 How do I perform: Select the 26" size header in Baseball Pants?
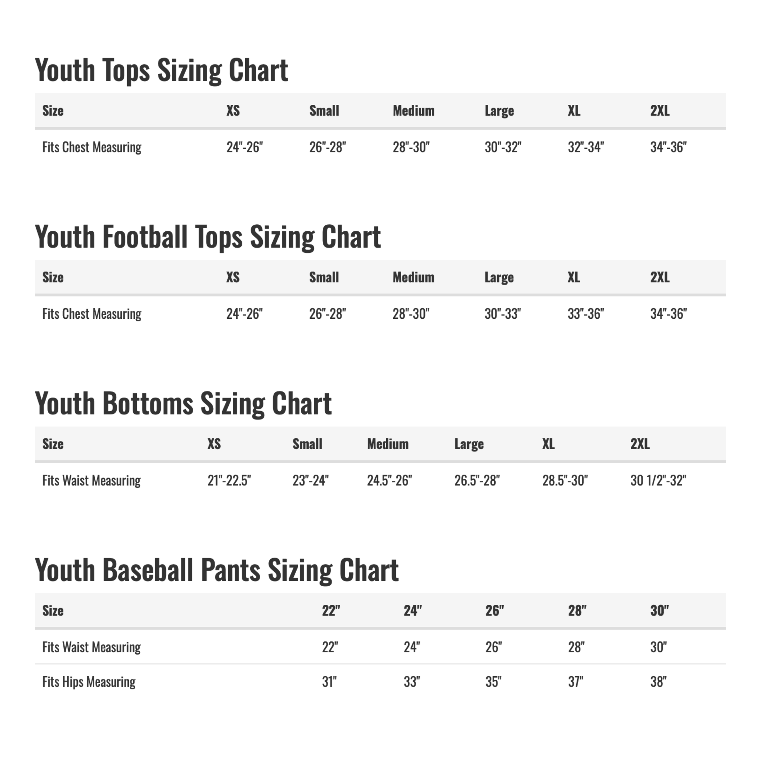point(494,611)
